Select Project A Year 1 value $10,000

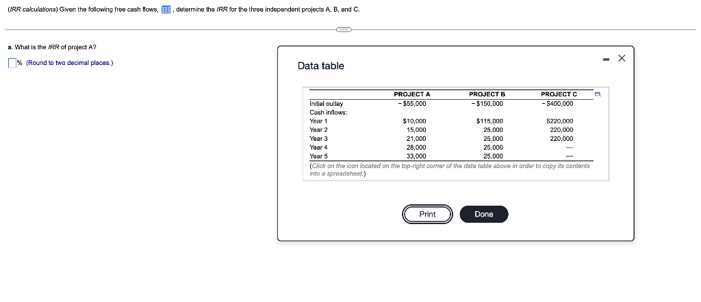[x=414, y=121]
